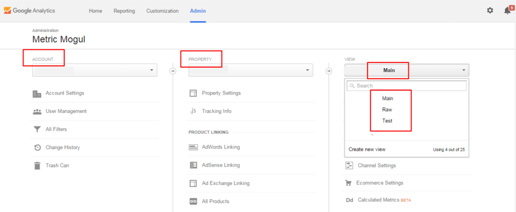The image size is (516, 212).
Task: Open Ad Exchange Linking link
Action: tap(226, 183)
